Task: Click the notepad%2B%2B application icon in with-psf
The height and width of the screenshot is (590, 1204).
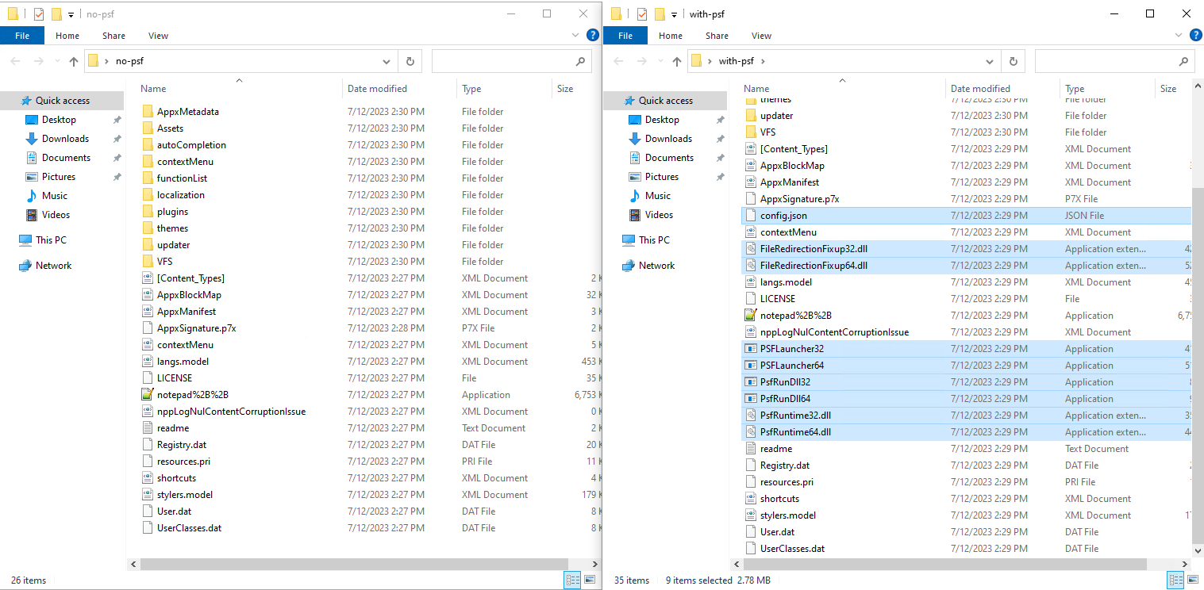Action: (x=751, y=316)
